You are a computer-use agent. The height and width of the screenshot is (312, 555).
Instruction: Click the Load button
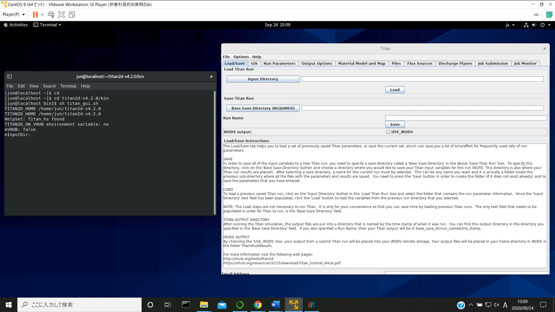point(395,90)
